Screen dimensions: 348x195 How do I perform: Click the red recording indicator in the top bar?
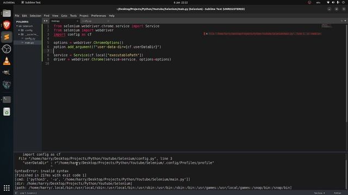click(309, 2)
